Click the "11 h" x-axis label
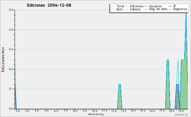 click(104, 111)
